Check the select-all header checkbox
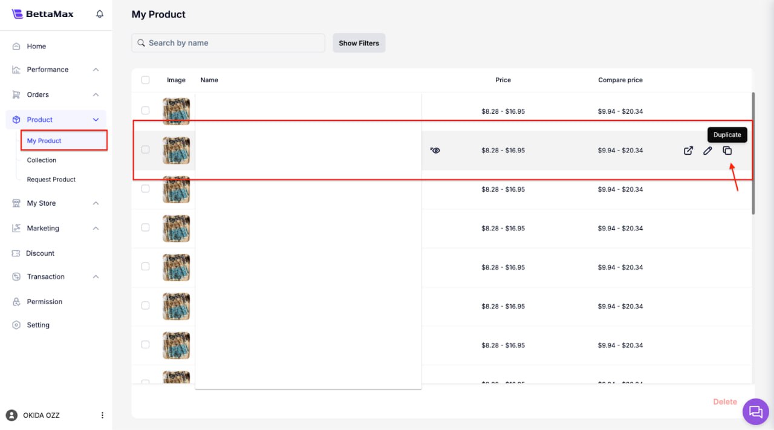Viewport: 774px width, 430px height. click(x=145, y=80)
